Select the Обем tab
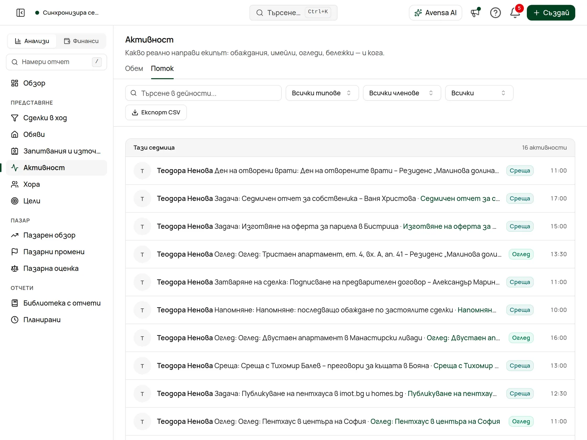The height and width of the screenshot is (440, 587). 134,69
